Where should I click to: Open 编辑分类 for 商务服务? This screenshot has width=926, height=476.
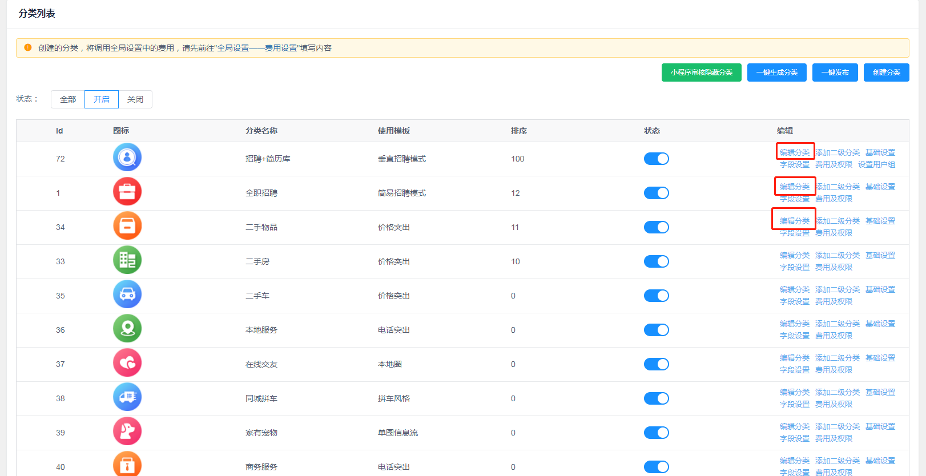795,461
